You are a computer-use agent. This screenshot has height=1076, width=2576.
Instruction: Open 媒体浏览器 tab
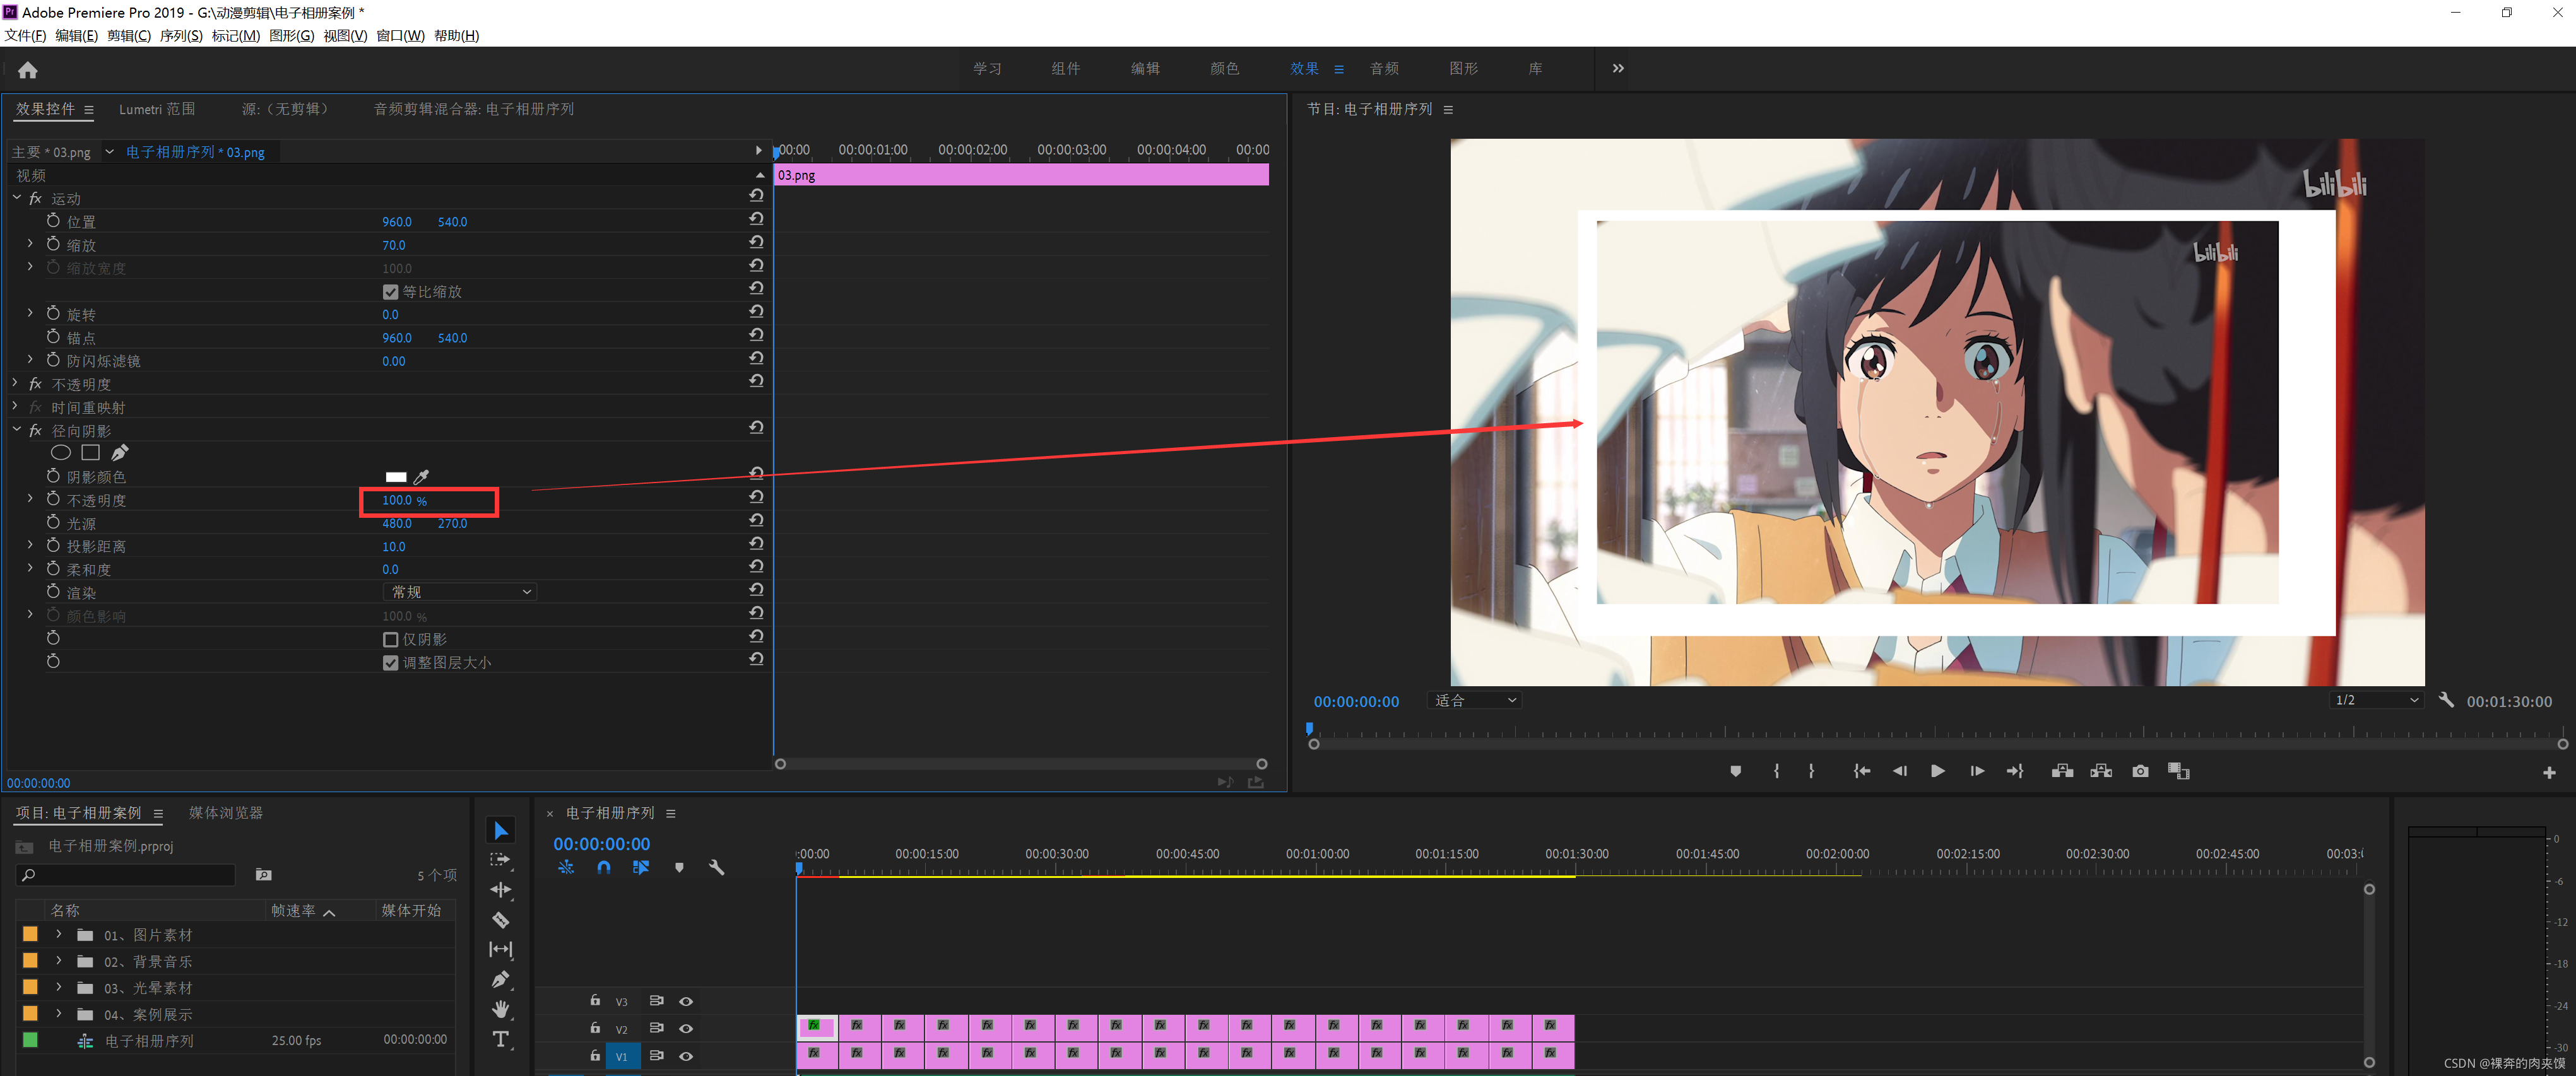[x=226, y=813]
